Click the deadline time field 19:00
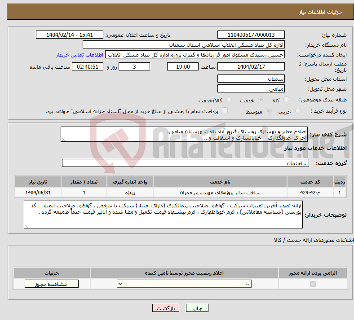The image size is (354, 320). click(x=183, y=66)
